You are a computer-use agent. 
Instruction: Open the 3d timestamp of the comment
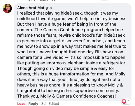(x=43, y=104)
